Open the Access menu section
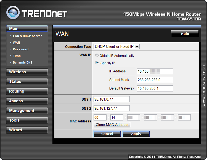This screenshot has height=160, width=207. [27, 101]
